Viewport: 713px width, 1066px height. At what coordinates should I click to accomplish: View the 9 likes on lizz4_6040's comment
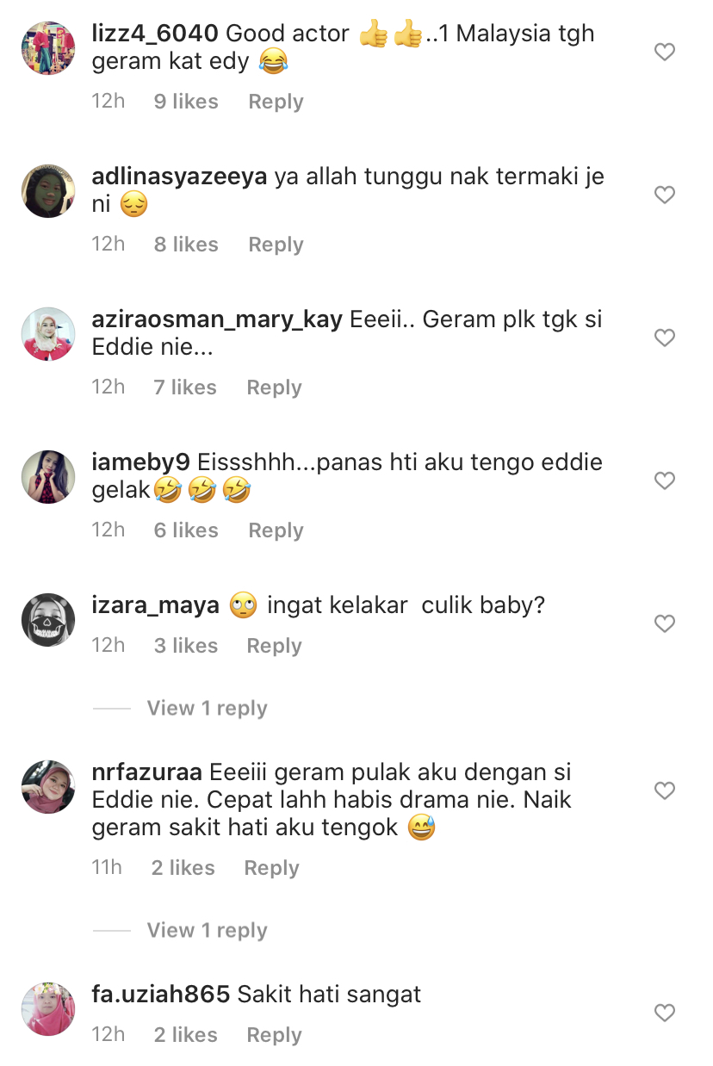pos(186,102)
